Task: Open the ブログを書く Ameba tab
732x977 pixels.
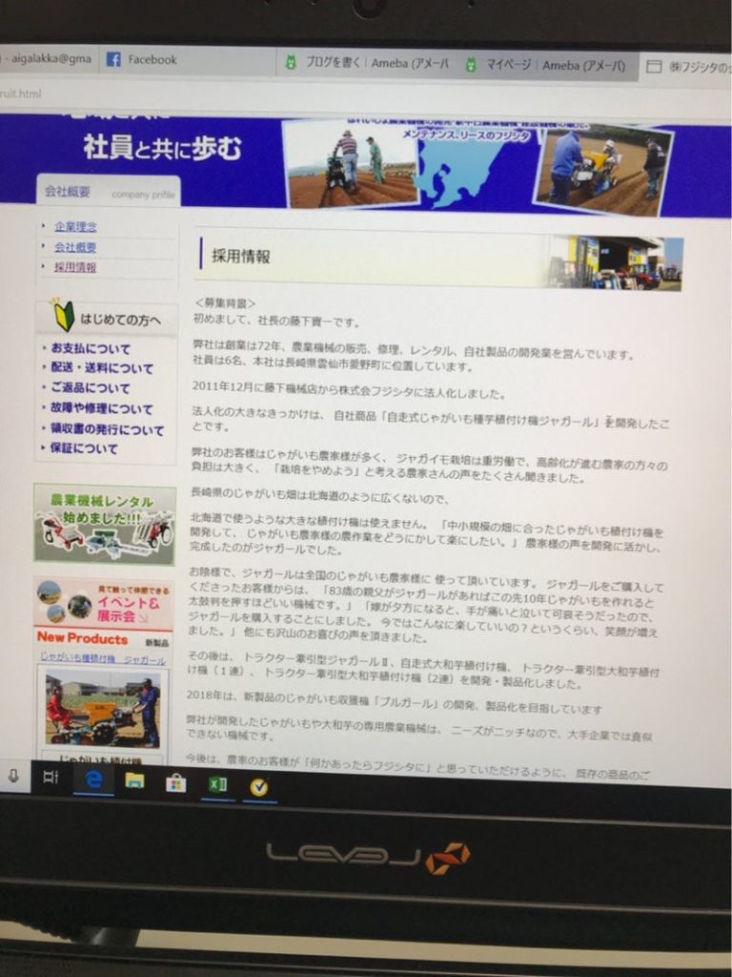Action: click(366, 63)
